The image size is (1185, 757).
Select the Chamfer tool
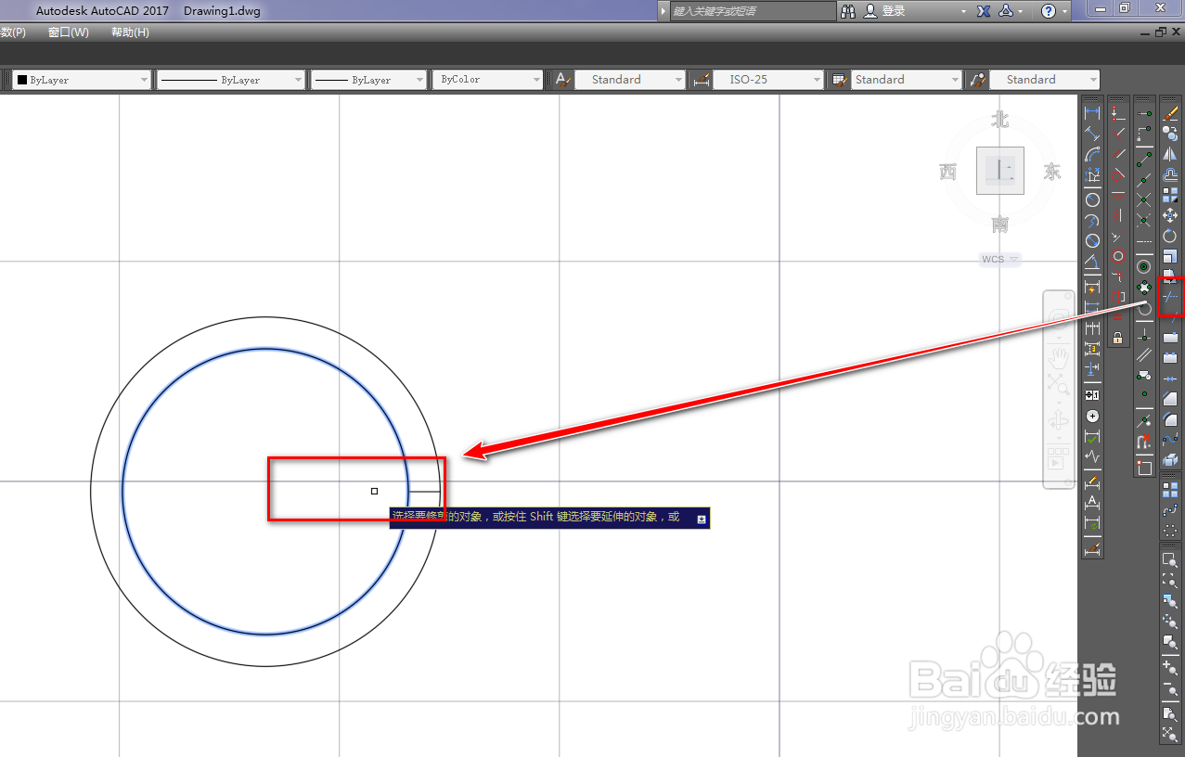tap(1169, 398)
